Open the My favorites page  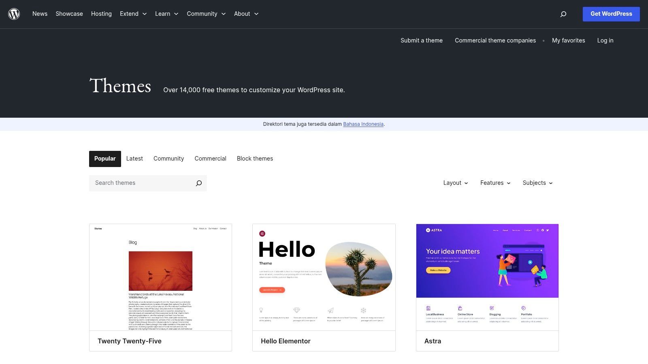pyautogui.click(x=568, y=40)
